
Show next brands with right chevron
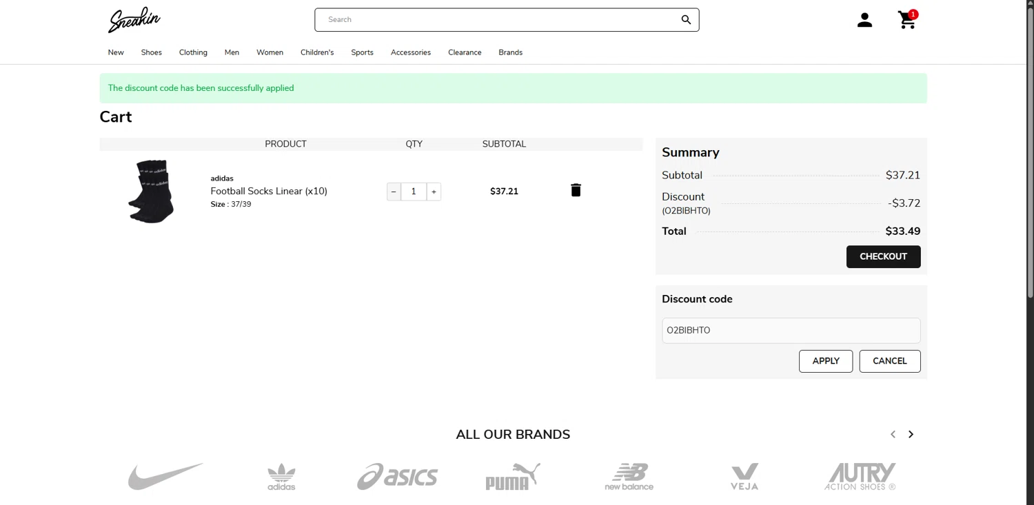pyautogui.click(x=911, y=434)
